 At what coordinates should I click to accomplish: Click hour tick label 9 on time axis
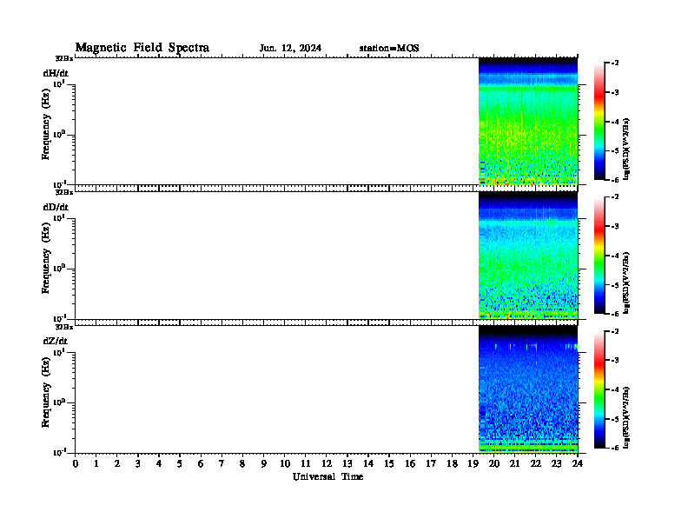tap(264, 463)
